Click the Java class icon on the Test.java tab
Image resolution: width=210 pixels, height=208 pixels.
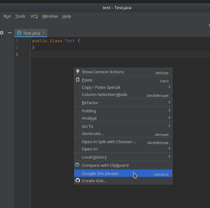click(x=19, y=33)
